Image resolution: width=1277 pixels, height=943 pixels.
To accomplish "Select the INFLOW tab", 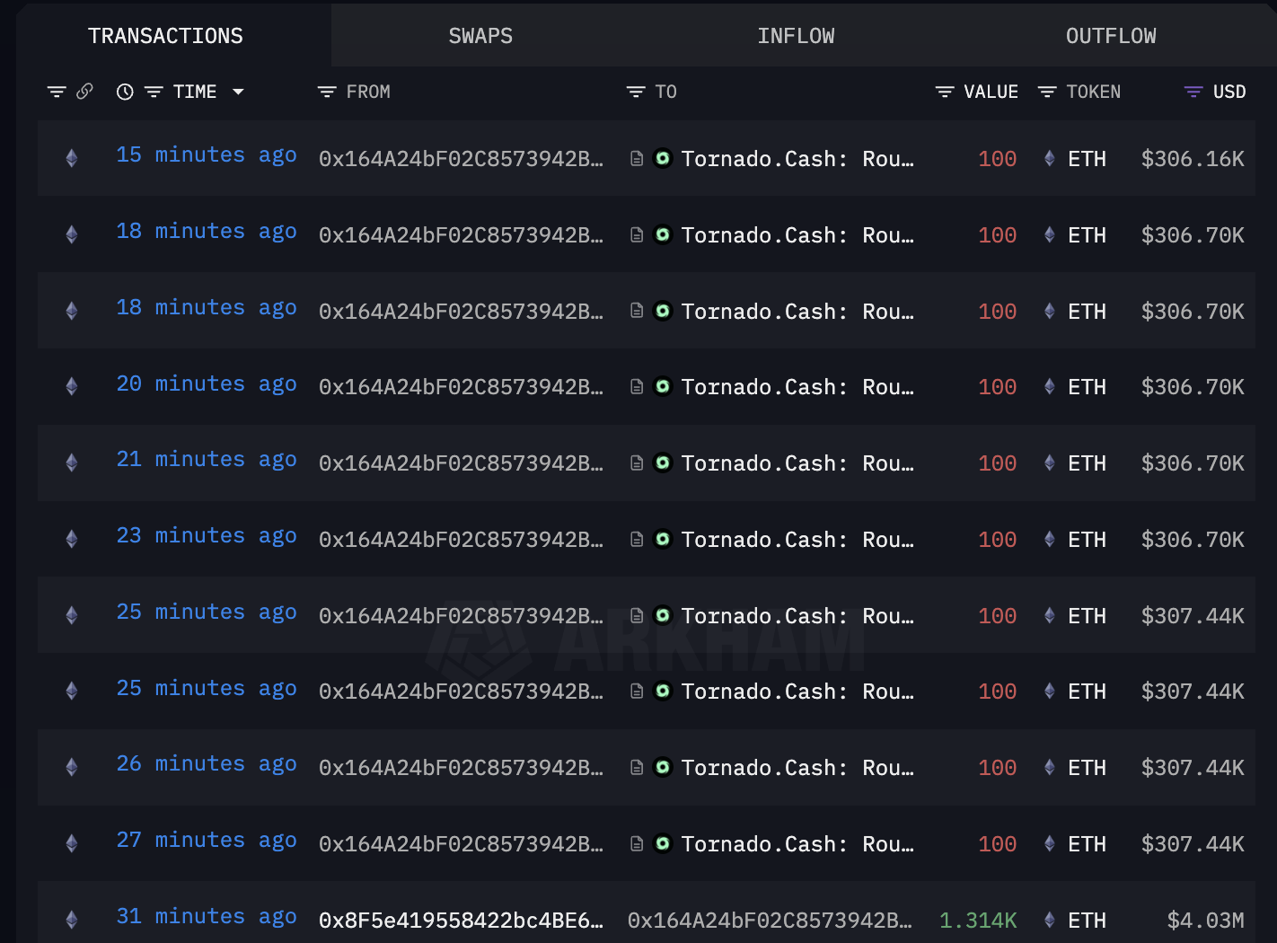I will (796, 36).
